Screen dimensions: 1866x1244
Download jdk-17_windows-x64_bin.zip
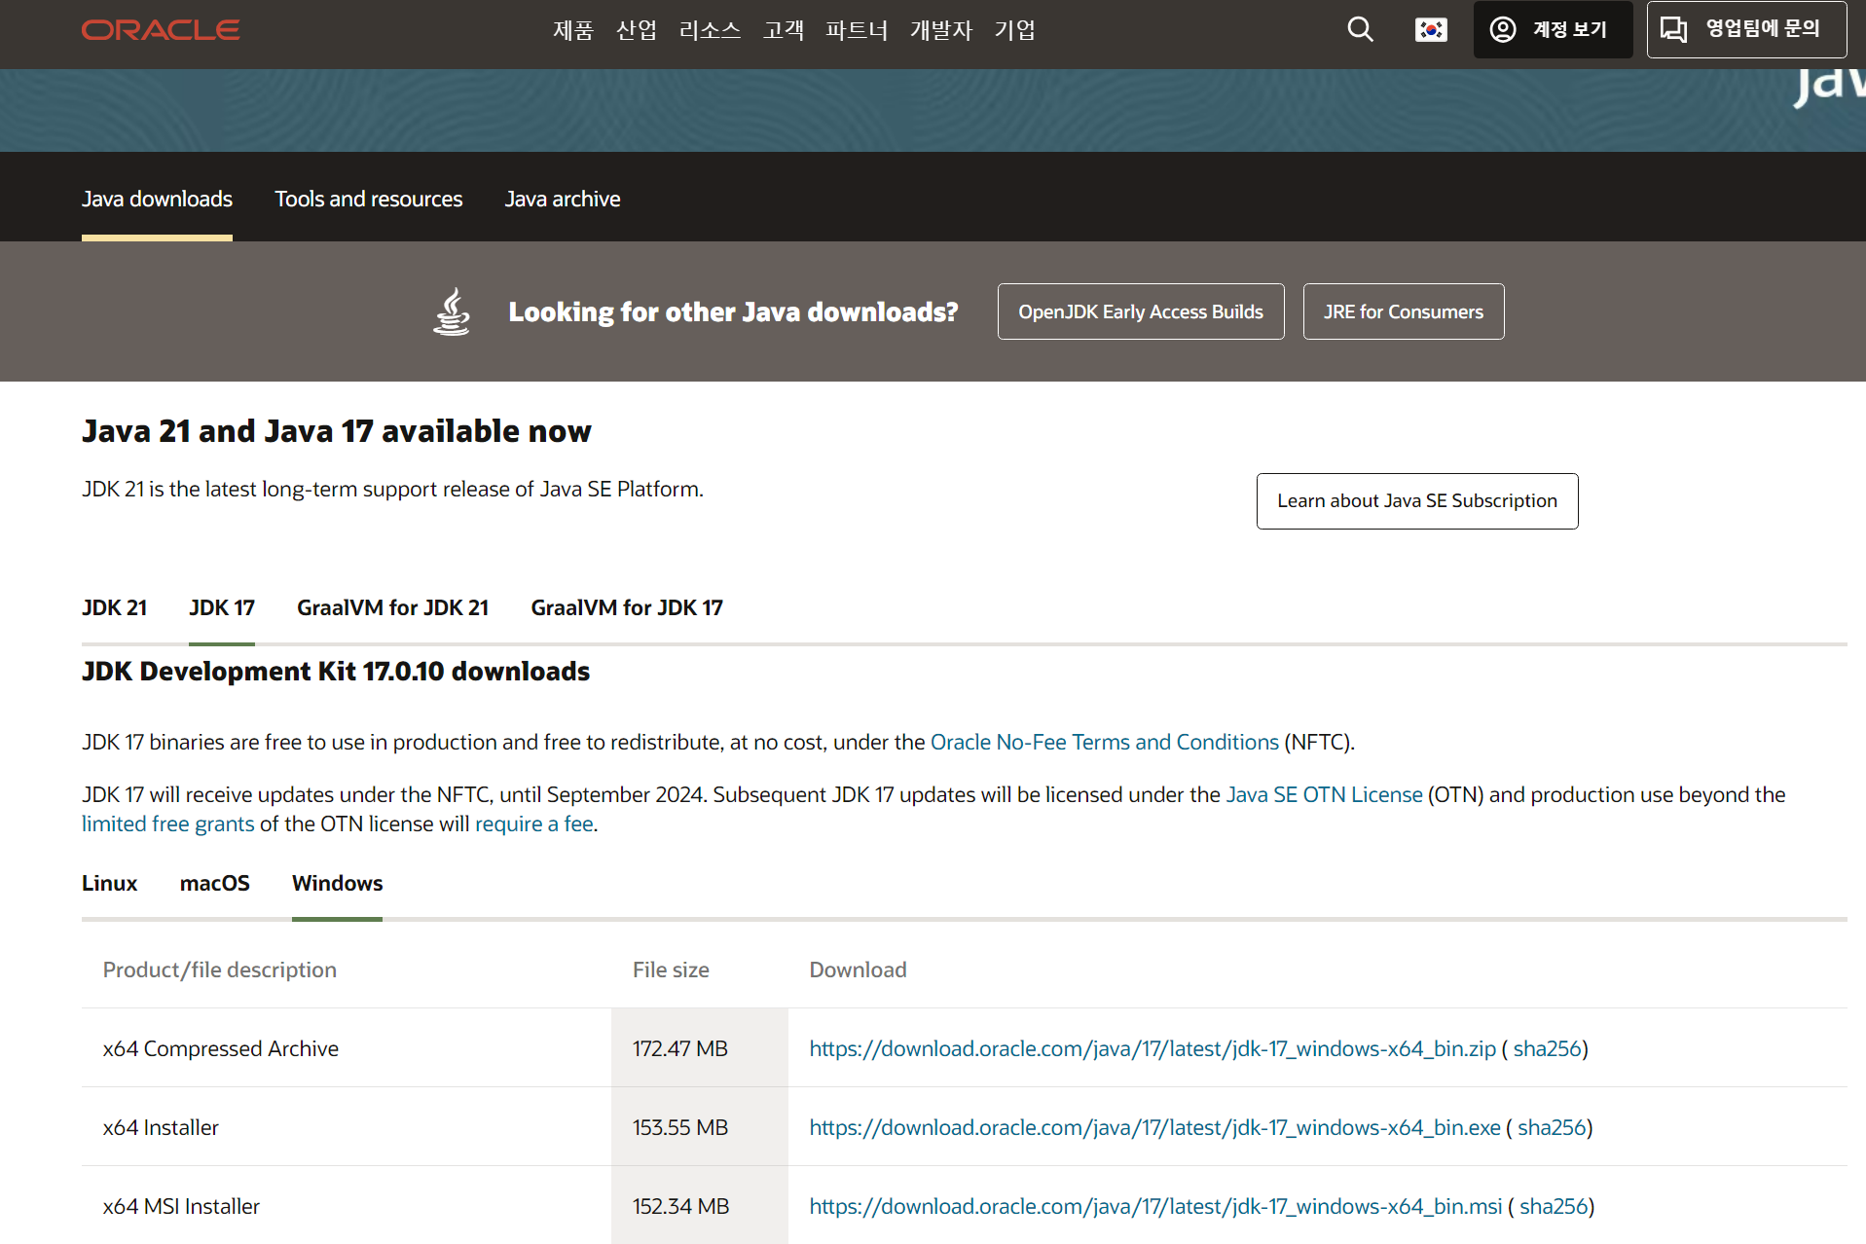point(1153,1048)
